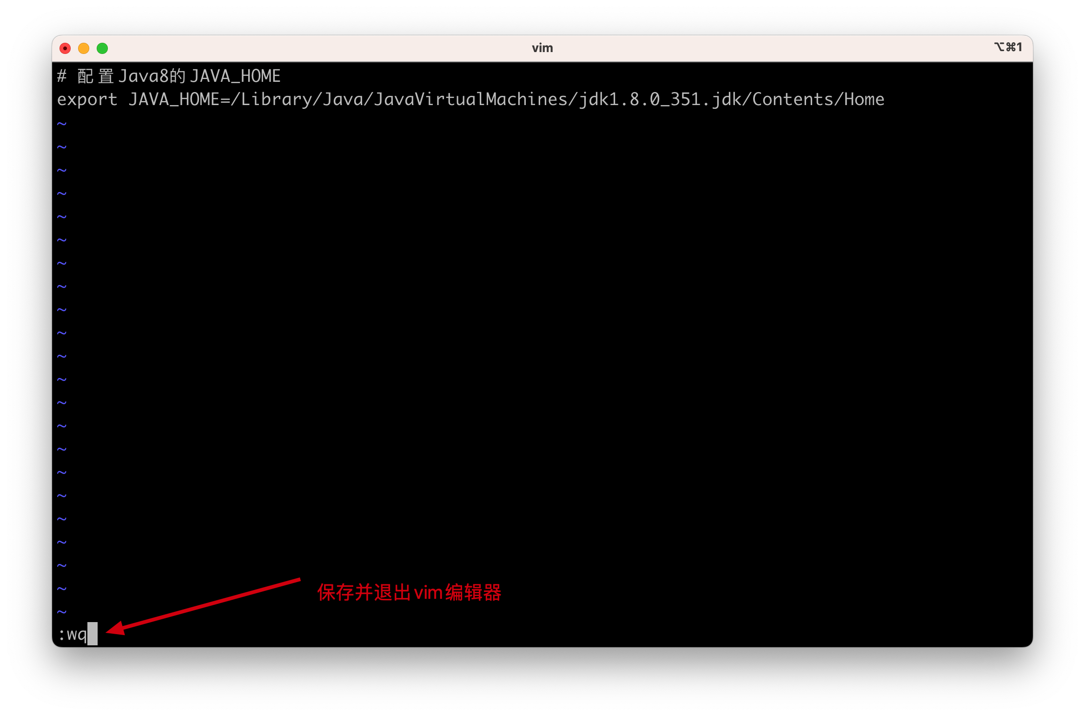This screenshot has width=1085, height=716.
Task: Click the comment line about Java8 JAVA_HOME
Action: (169, 76)
